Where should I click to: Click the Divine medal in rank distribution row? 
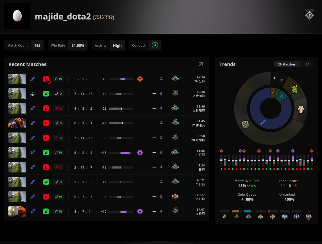(x=297, y=217)
